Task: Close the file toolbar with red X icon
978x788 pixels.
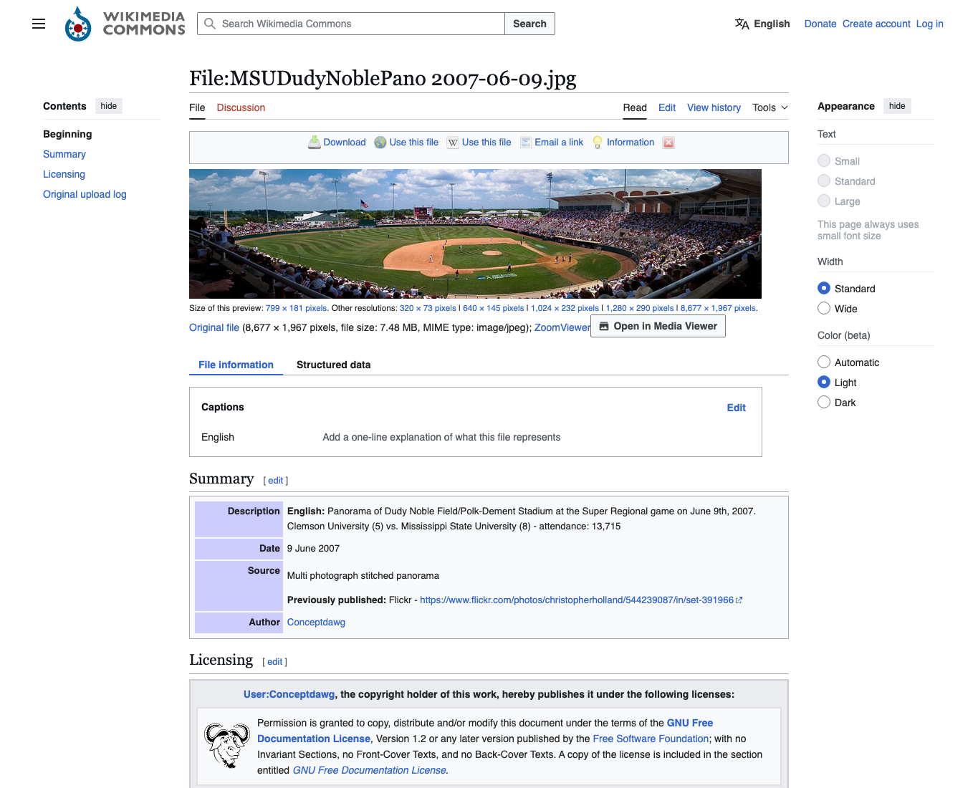Action: point(668,143)
